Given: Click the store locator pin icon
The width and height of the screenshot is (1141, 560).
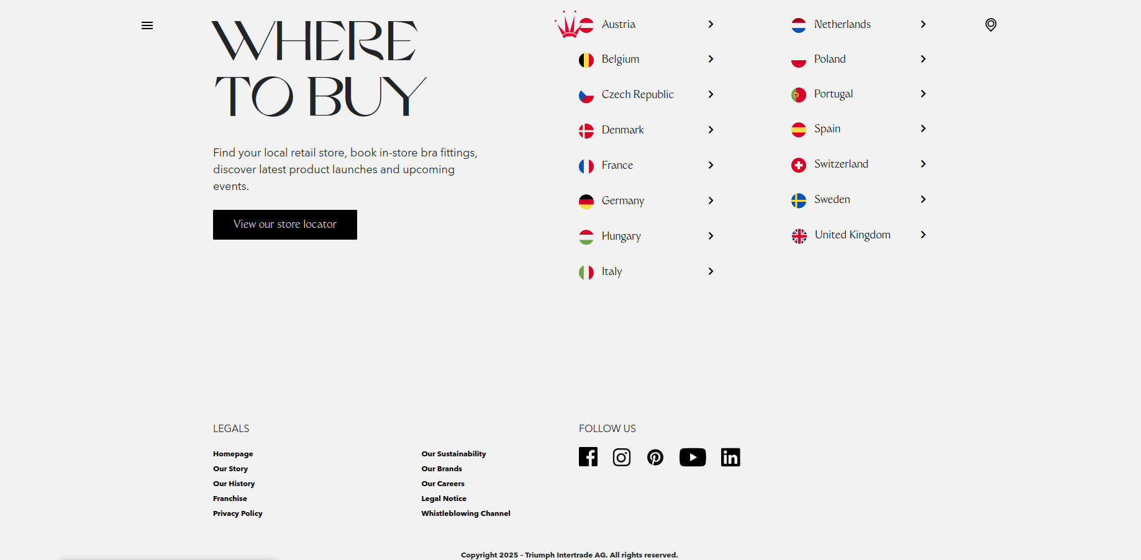Looking at the screenshot, I should (991, 25).
